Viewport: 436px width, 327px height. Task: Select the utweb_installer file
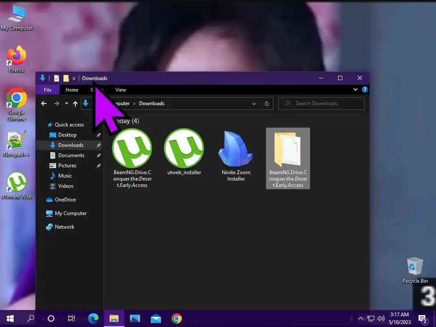pyautogui.click(x=184, y=152)
